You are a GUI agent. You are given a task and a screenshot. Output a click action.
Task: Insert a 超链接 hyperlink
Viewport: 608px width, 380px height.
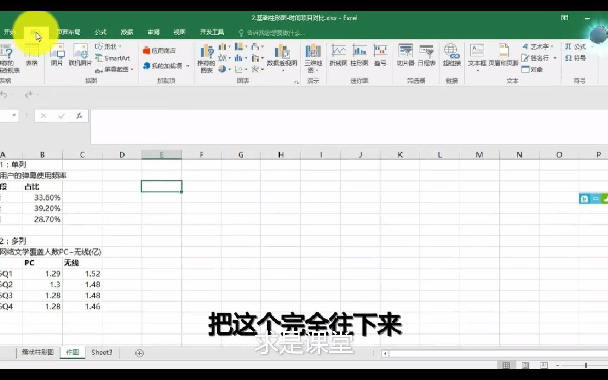452,55
